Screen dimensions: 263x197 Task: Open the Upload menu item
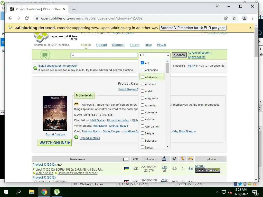click(101, 45)
